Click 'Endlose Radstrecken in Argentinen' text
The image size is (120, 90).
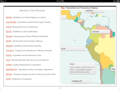point(27,65)
